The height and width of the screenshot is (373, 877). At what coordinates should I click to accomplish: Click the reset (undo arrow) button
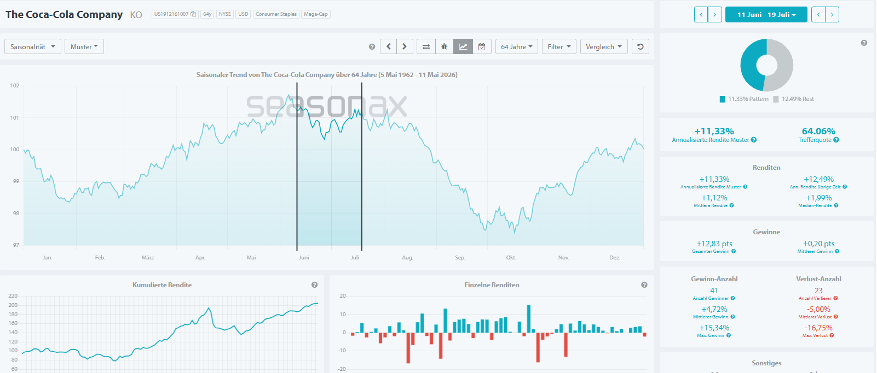(641, 46)
